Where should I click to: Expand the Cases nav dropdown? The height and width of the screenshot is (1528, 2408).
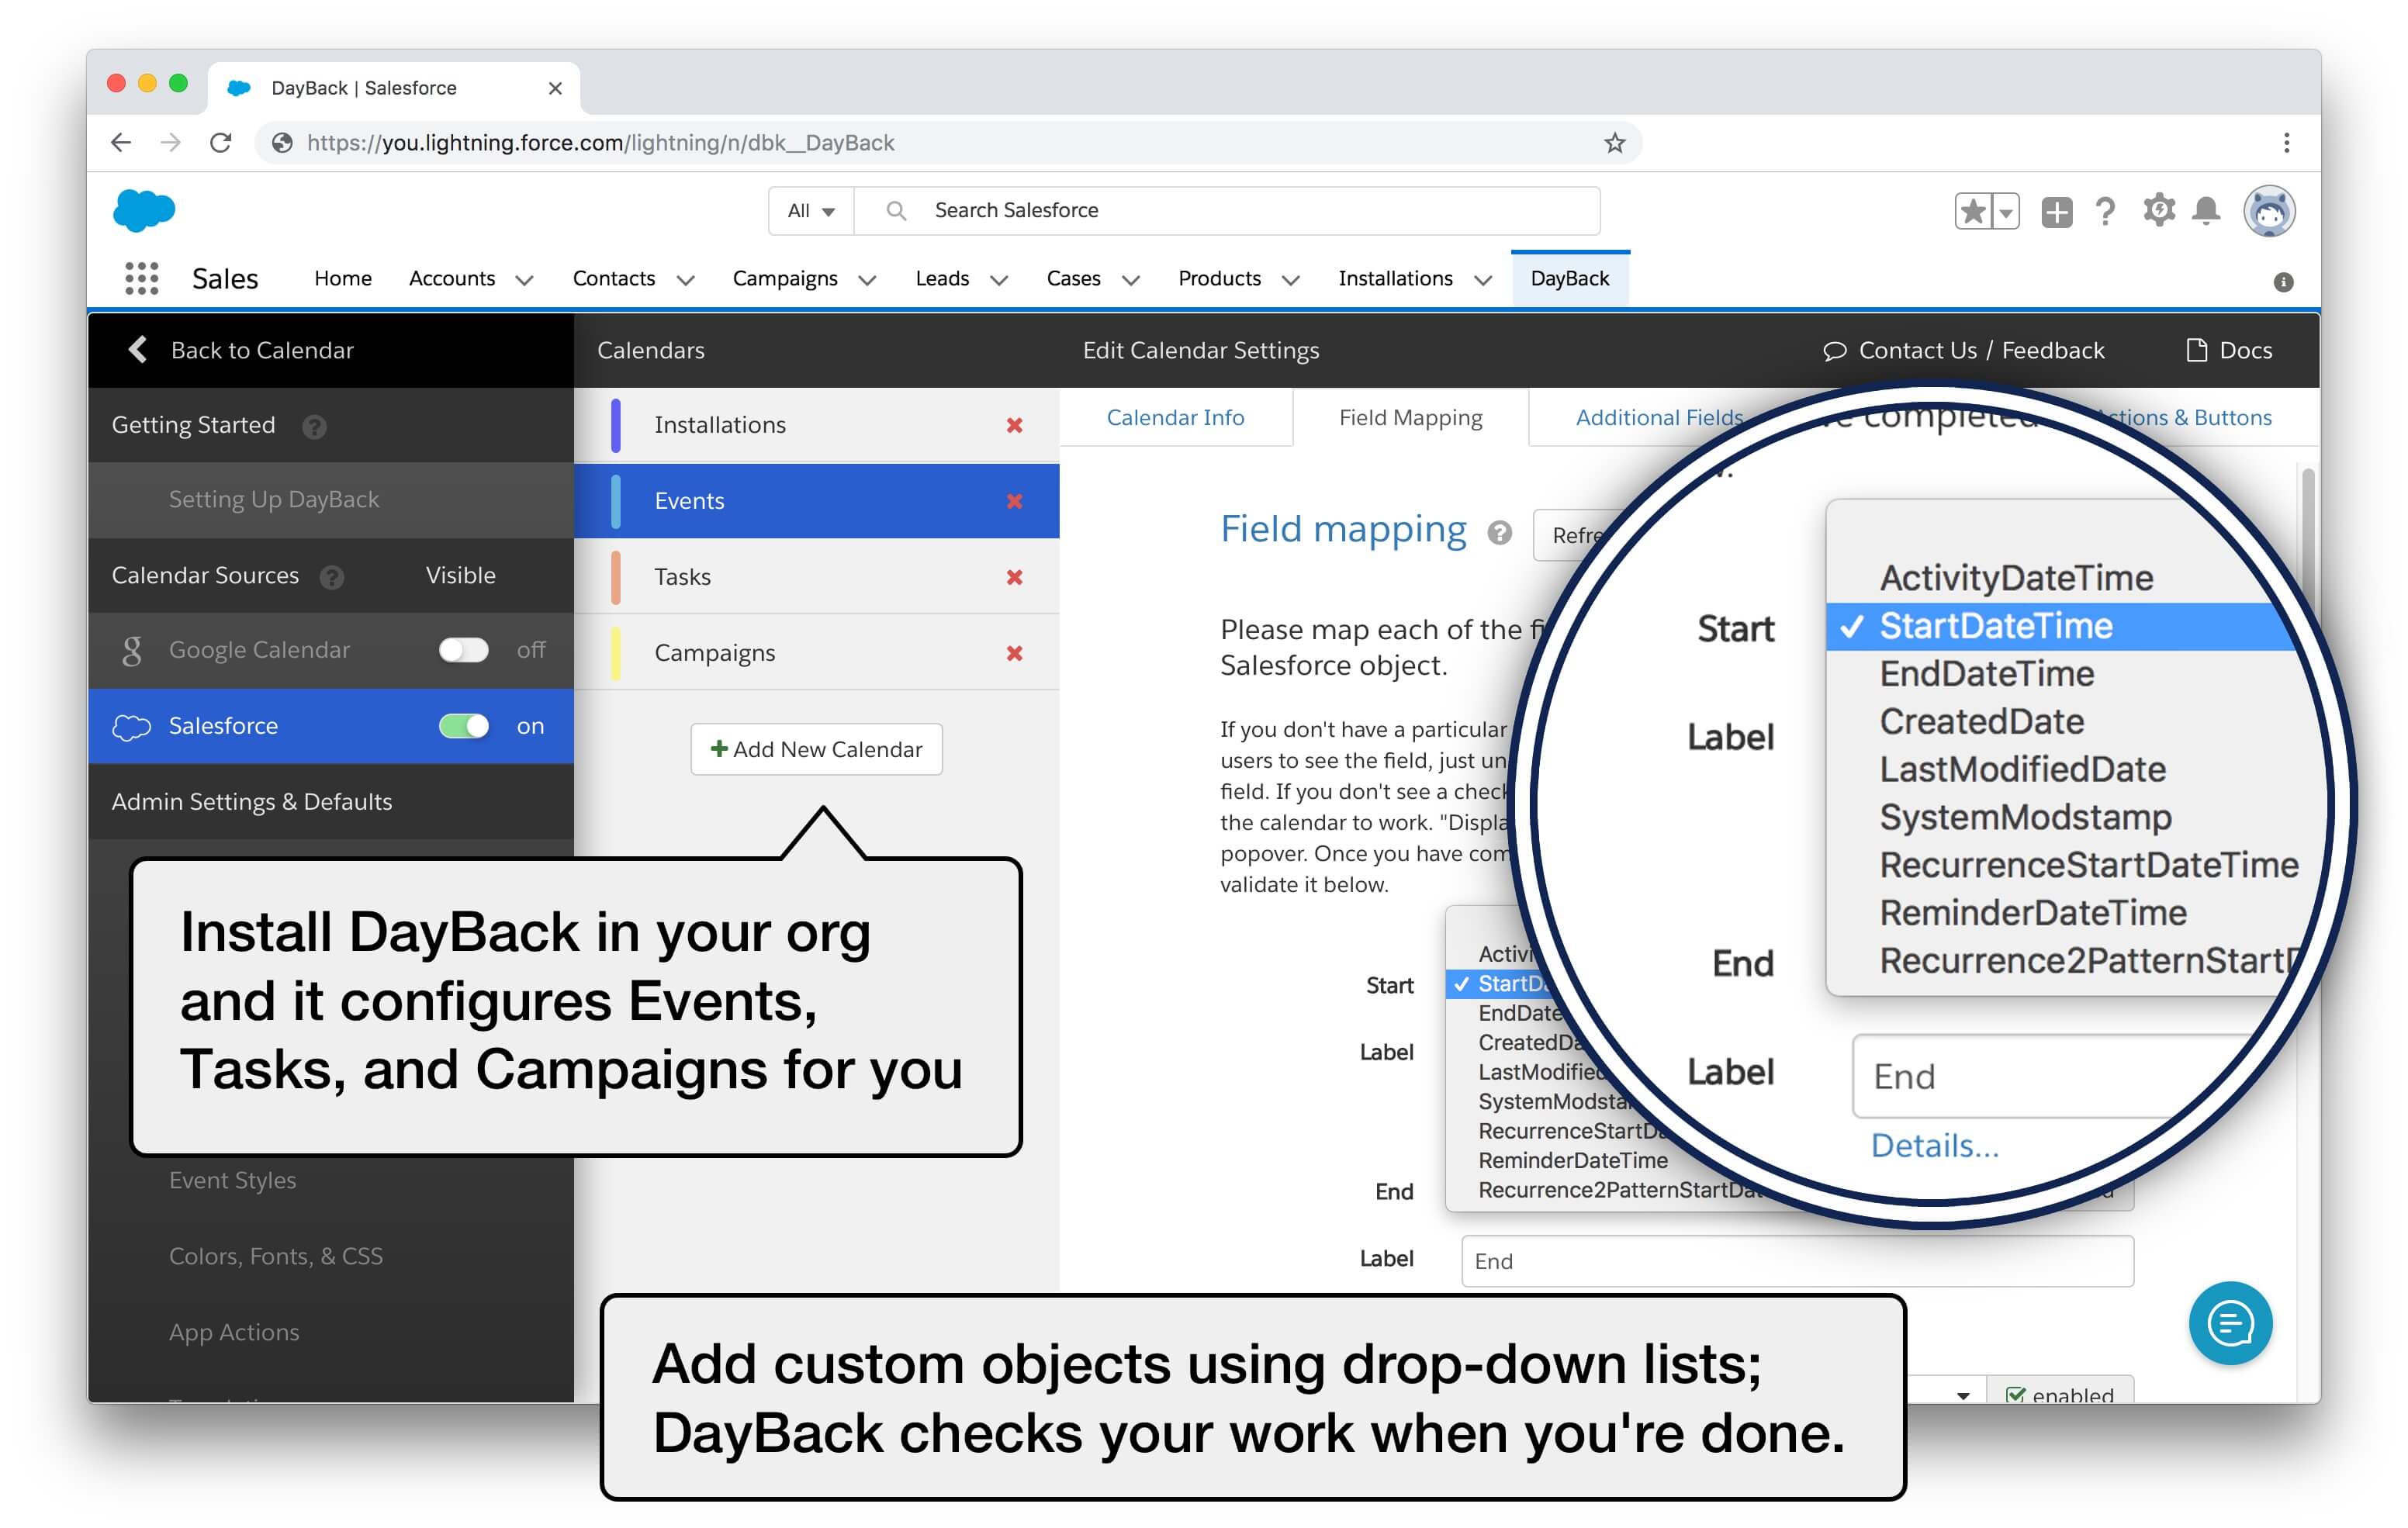1131,280
